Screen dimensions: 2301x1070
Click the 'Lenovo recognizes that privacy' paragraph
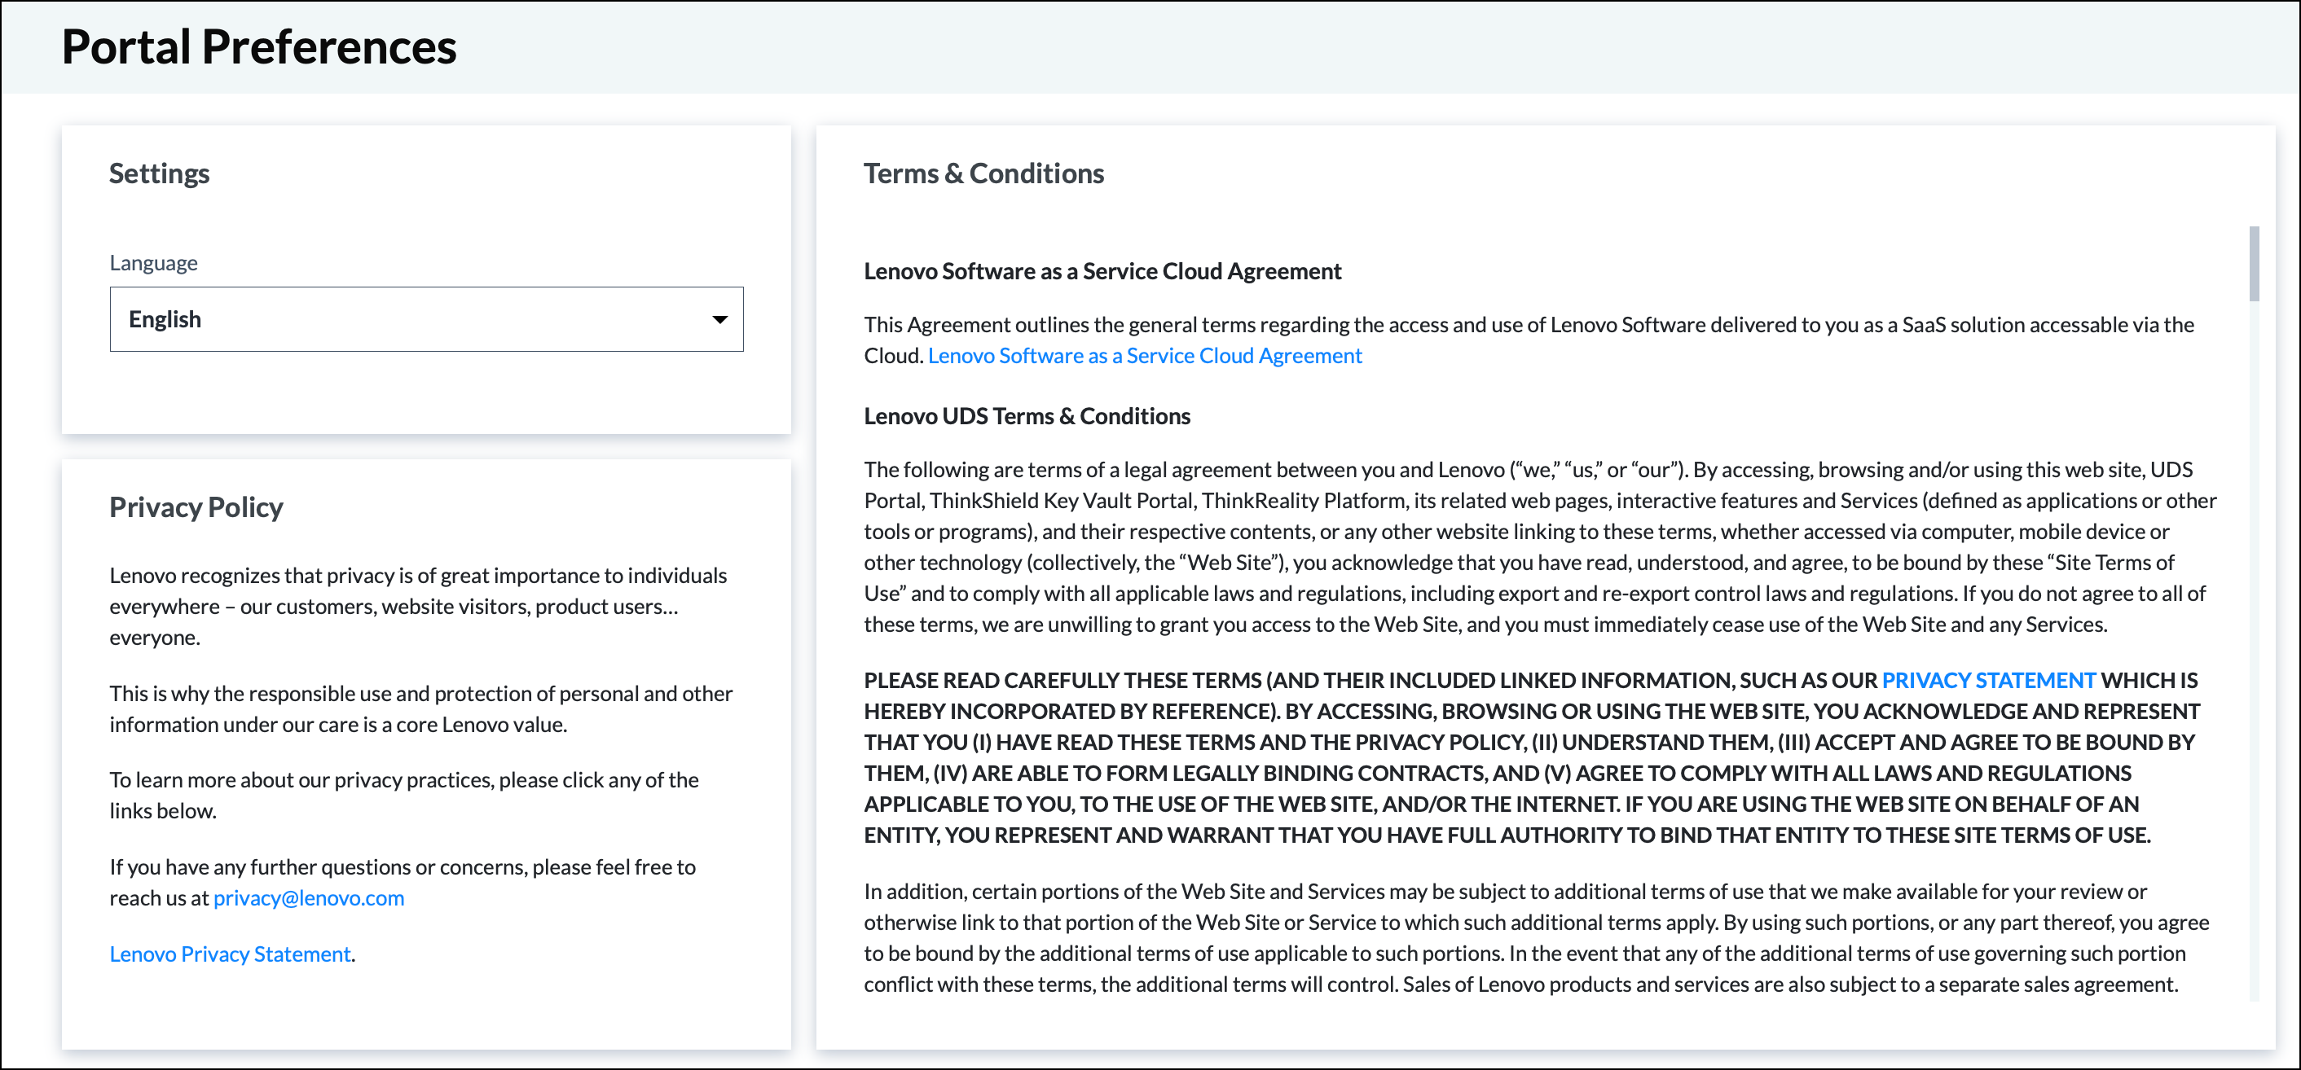click(x=419, y=606)
